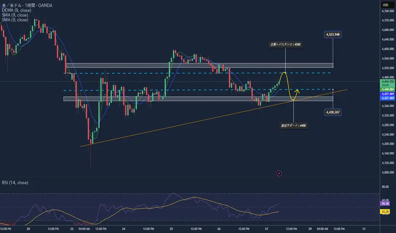Click date 27 on the time axis
Image resolution: width=396 pixels, height=233 pixels.
(266, 229)
